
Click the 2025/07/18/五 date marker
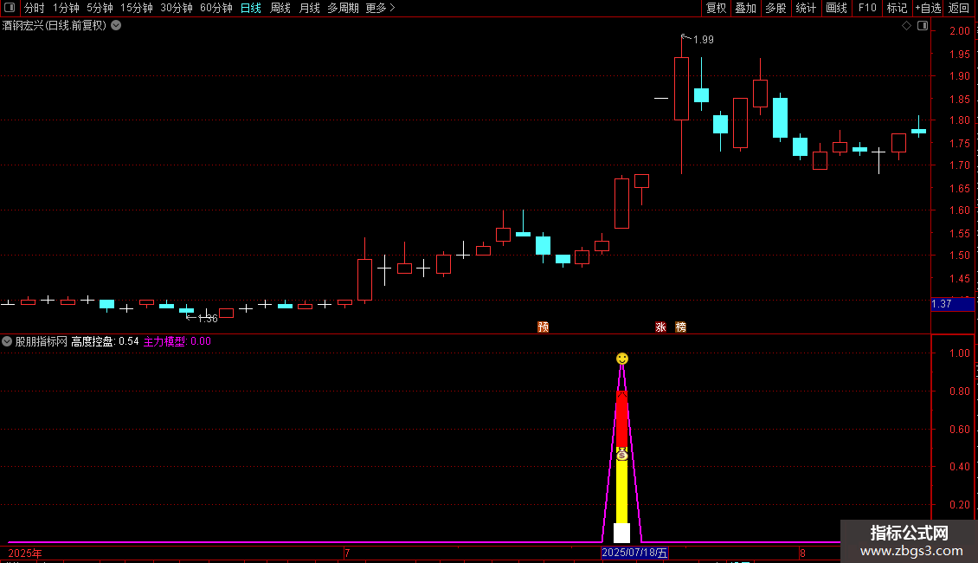[x=634, y=553]
